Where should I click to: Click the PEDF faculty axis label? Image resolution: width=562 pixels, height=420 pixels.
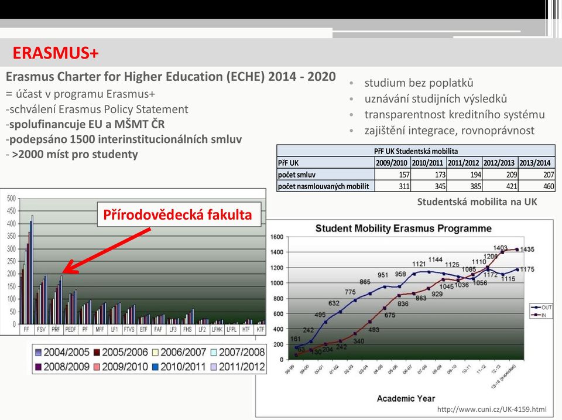click(x=70, y=329)
